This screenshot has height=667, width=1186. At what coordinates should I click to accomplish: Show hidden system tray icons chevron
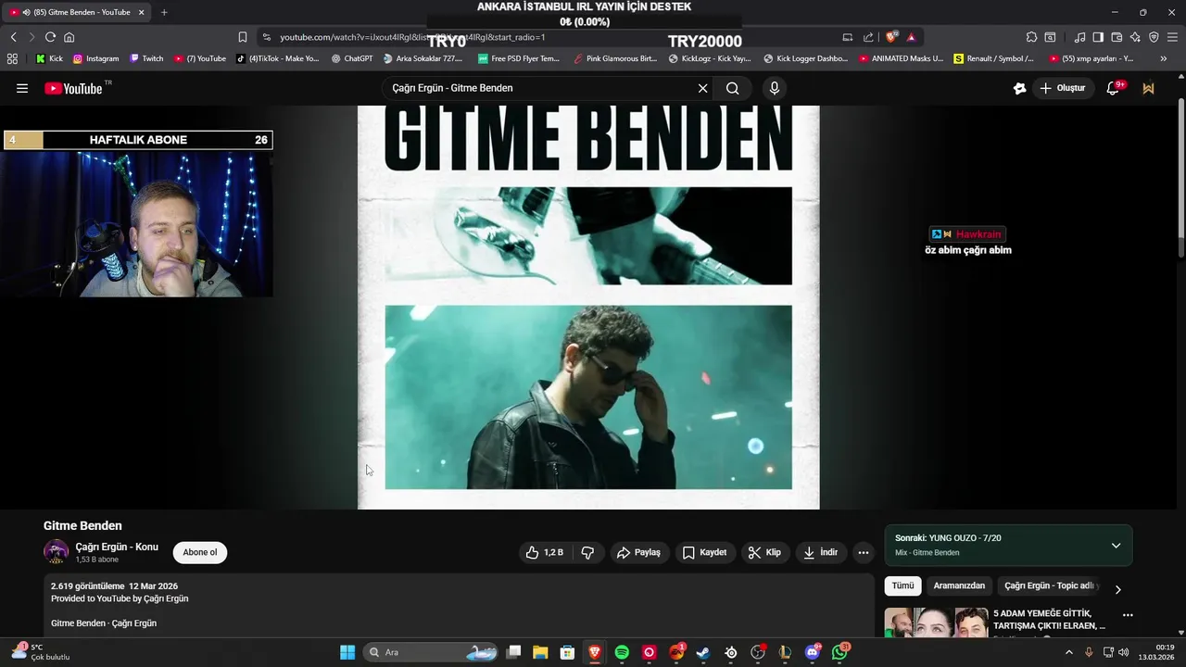pos(1068,652)
